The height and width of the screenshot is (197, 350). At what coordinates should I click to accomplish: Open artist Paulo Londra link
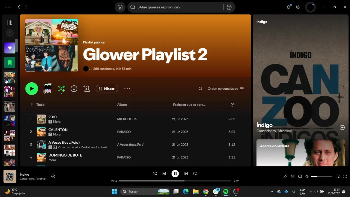(90, 147)
